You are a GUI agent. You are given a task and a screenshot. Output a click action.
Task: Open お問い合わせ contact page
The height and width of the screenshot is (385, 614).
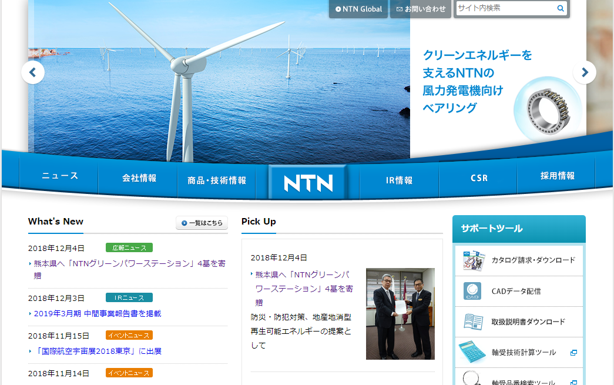[x=421, y=9]
